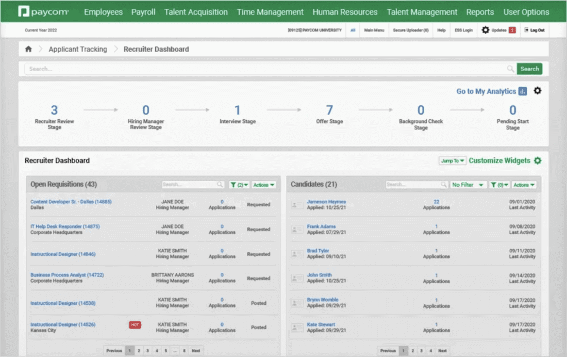Open Business Process Analyst (14722) requisition
The height and width of the screenshot is (357, 567).
coord(67,275)
